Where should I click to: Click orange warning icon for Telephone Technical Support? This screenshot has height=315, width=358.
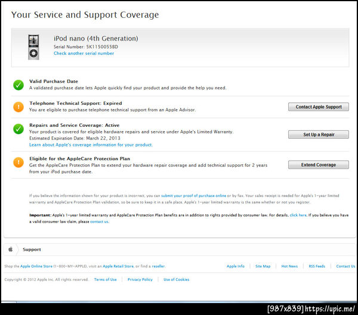(x=18, y=107)
